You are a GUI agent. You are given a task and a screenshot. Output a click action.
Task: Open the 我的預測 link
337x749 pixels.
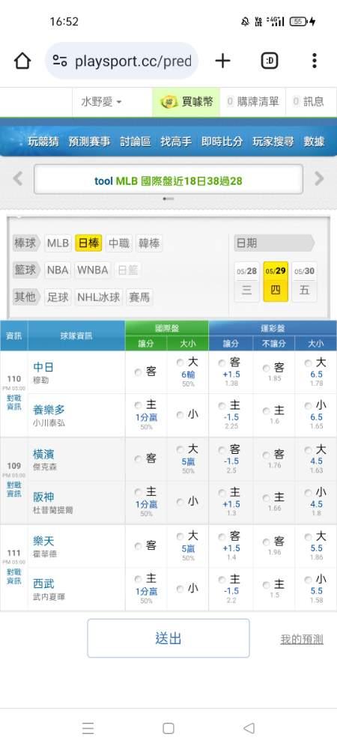(302, 639)
